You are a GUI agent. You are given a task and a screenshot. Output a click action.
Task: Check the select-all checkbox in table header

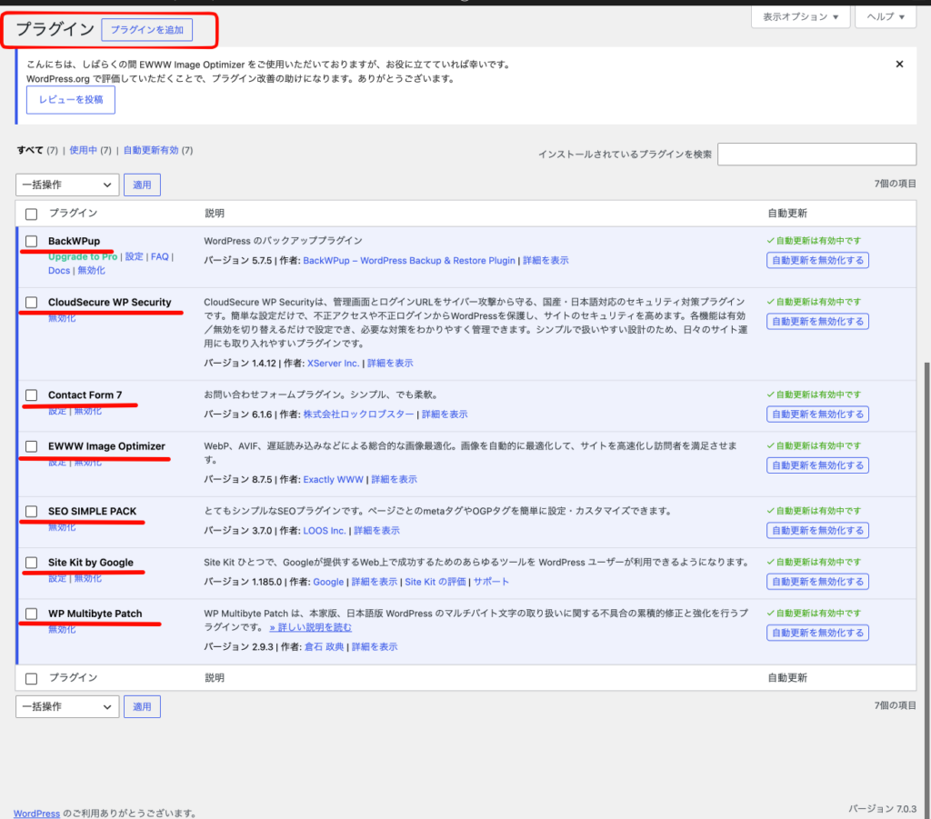pos(32,214)
